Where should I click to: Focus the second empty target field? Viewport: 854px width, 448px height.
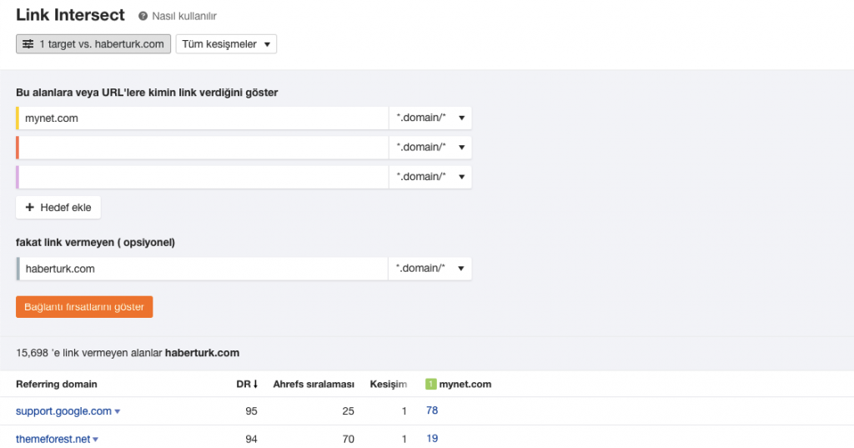point(203,147)
